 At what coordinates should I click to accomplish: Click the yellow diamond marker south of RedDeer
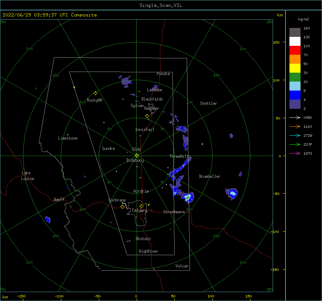pos(147,116)
